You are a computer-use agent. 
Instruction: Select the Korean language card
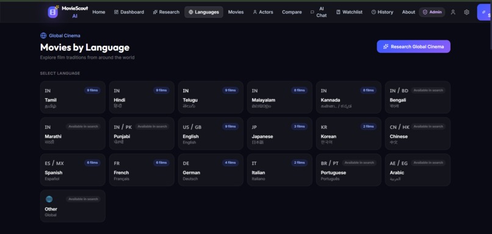(x=349, y=133)
